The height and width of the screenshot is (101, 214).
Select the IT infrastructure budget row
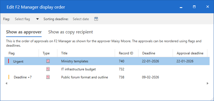[x=107, y=69]
